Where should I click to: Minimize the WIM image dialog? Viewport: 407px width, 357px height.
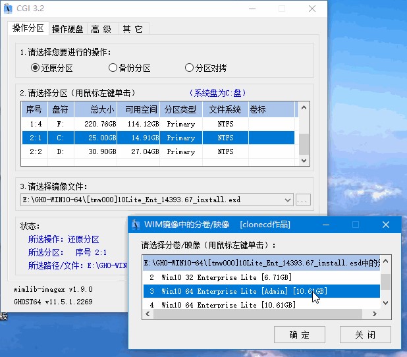click(x=326, y=225)
